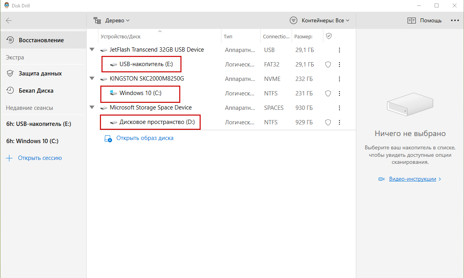
Task: Open the three-dot more options menu in toolbar
Action: (x=455, y=20)
